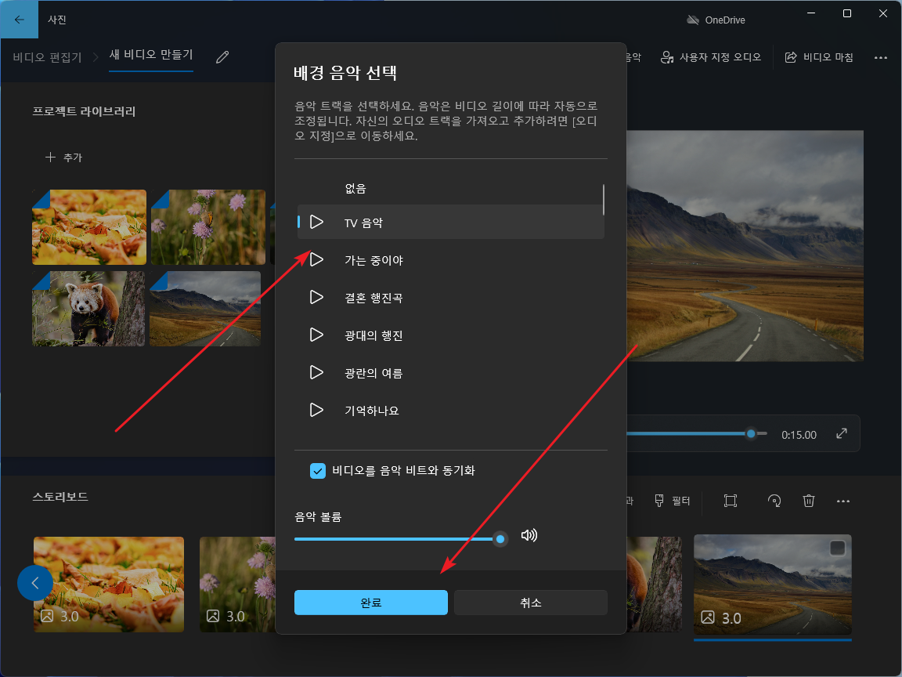902x677 pixels.
Task: Play preview of 광란의 여름 track
Action: pos(316,372)
